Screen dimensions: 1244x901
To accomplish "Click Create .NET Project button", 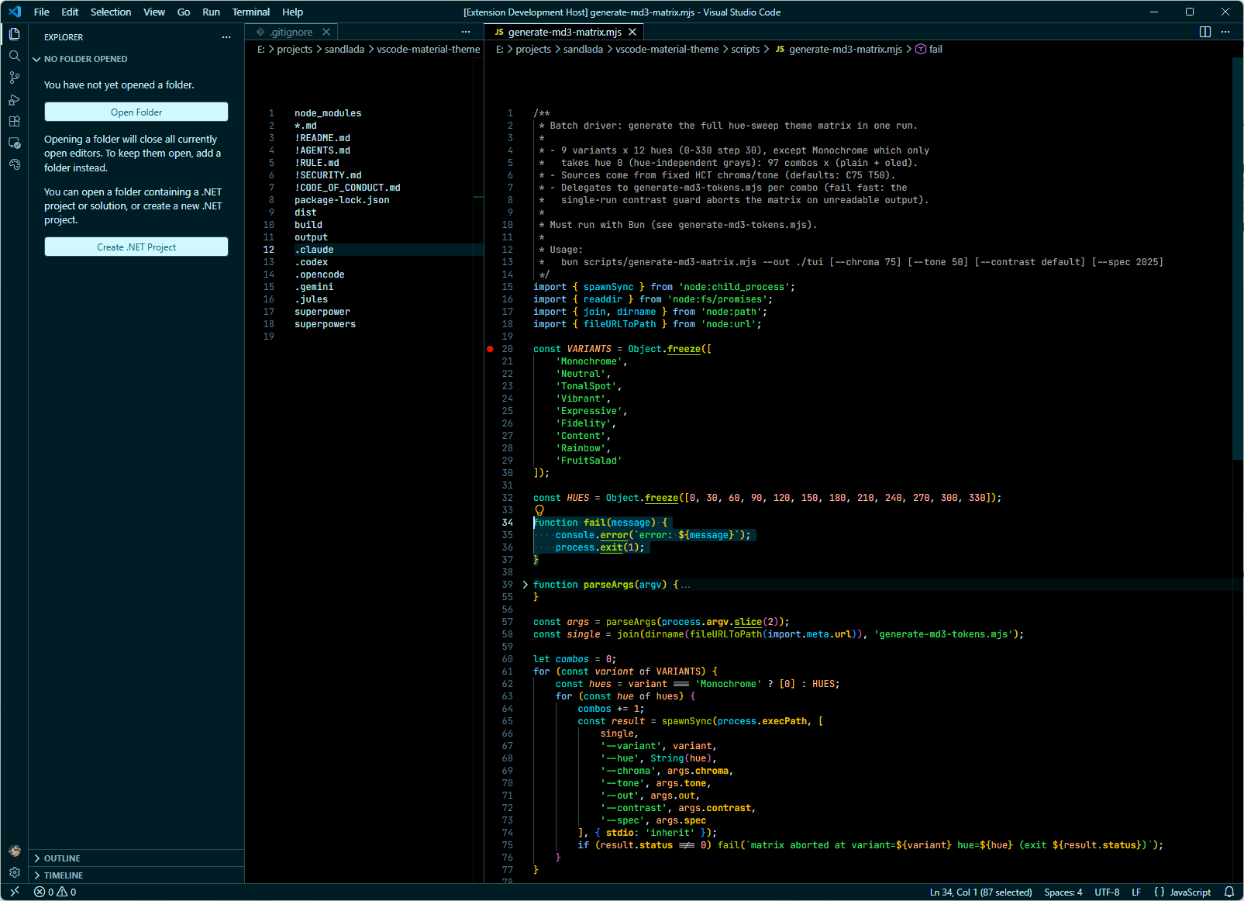I will pos(136,247).
